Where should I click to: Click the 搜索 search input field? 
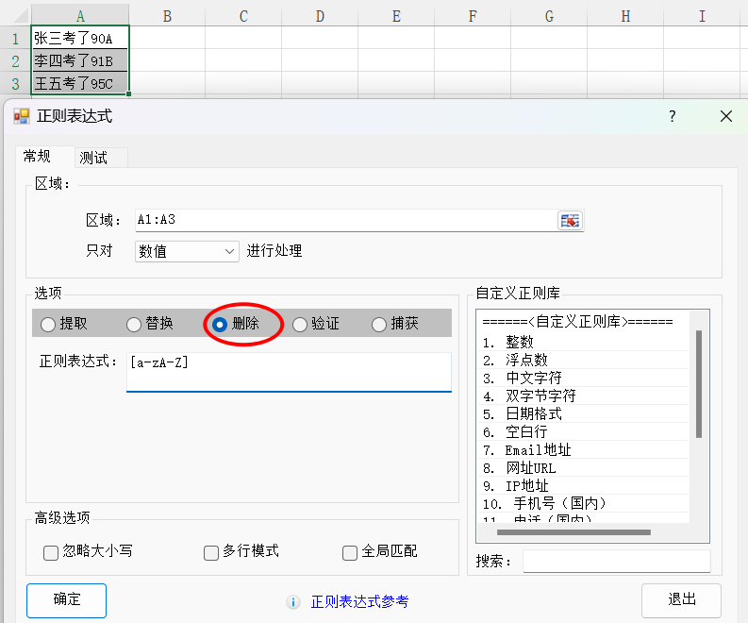[x=616, y=562]
